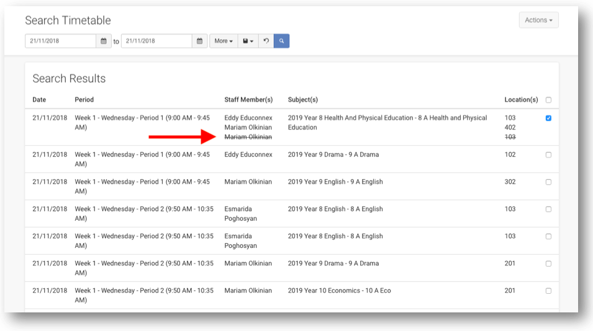The image size is (593, 331).
Task: Click the Subject(s) column header
Action: coord(303,100)
